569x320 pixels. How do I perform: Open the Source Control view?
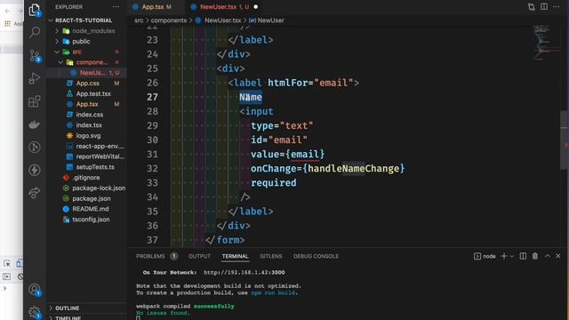click(x=35, y=56)
